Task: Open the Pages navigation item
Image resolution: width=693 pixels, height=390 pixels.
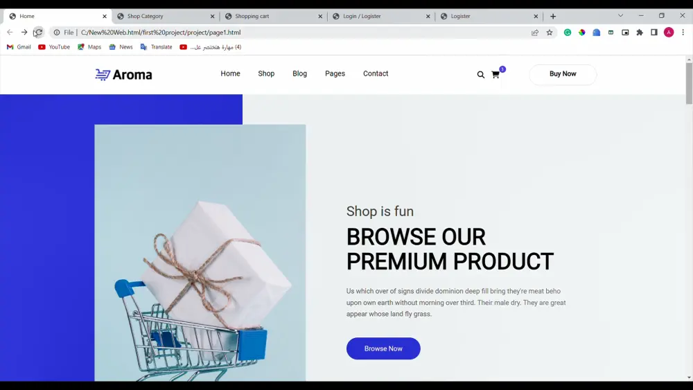Action: click(335, 73)
